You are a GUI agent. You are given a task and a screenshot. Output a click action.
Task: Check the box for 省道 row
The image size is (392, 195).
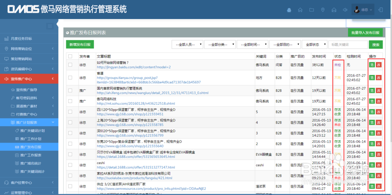tap(70, 78)
